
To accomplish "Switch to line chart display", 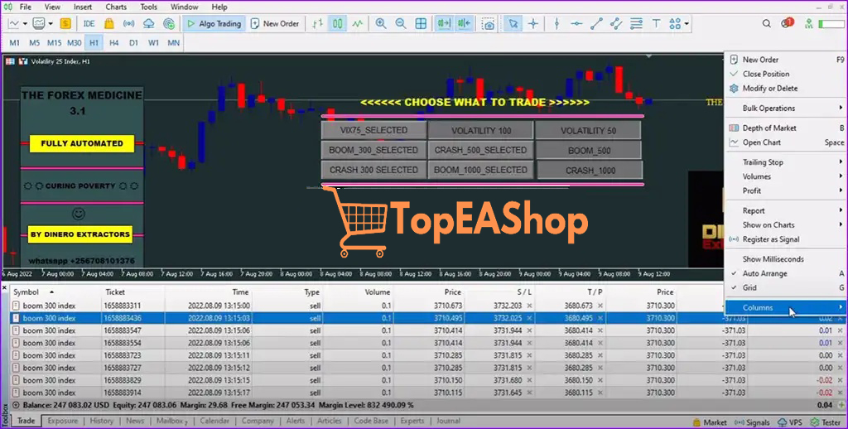I will tap(358, 24).
